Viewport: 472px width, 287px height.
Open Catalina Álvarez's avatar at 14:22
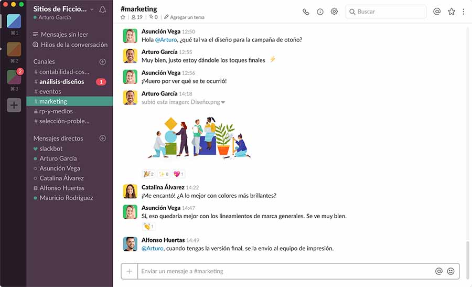pos(131,191)
